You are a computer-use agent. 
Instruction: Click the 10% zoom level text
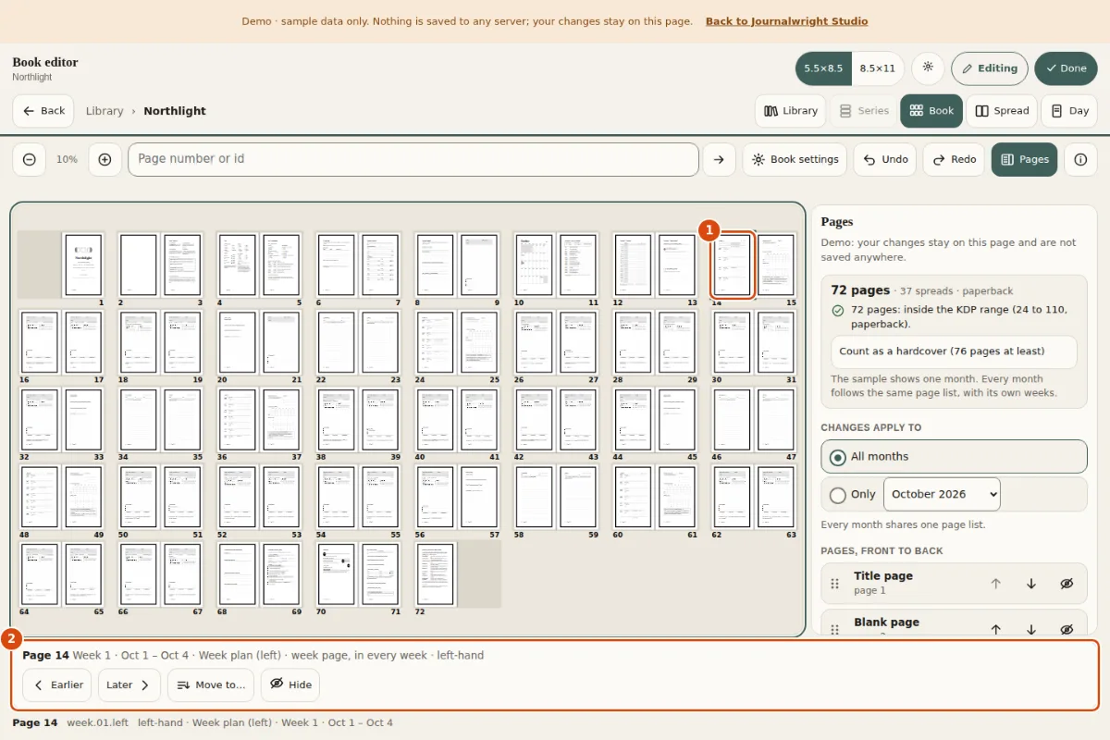tap(67, 159)
